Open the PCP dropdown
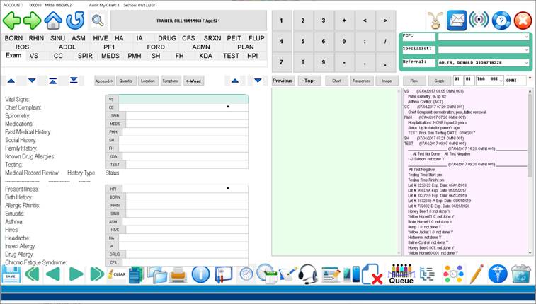Viewport: 536px width, 304px height. [483, 36]
